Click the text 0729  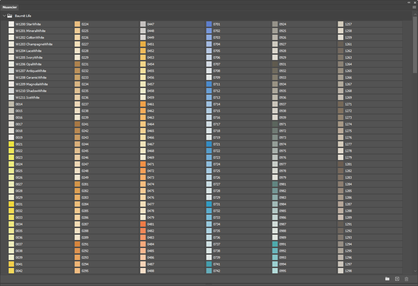point(217,197)
